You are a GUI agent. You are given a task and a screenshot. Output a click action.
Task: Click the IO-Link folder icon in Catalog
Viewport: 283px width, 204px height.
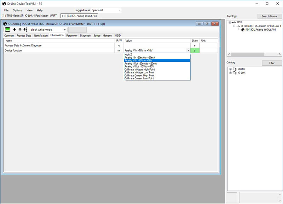(x=235, y=73)
